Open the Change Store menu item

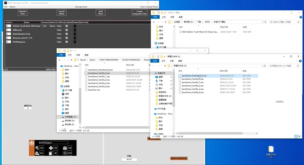[81, 7]
